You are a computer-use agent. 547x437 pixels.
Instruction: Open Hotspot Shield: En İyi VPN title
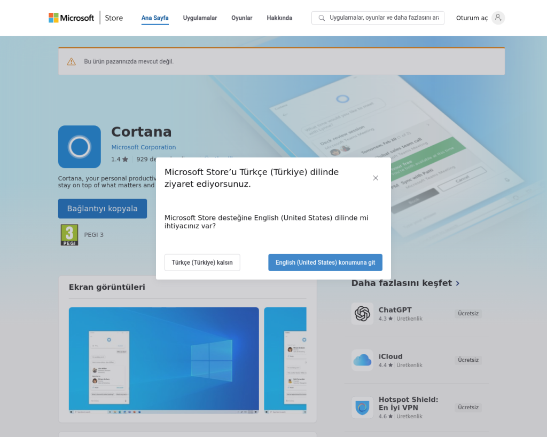(408, 403)
